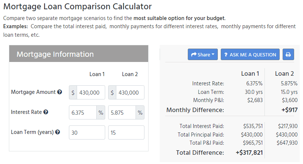Click Loan 2 loan term field
Viewport: 303px width, 164px height.
click(x=126, y=132)
